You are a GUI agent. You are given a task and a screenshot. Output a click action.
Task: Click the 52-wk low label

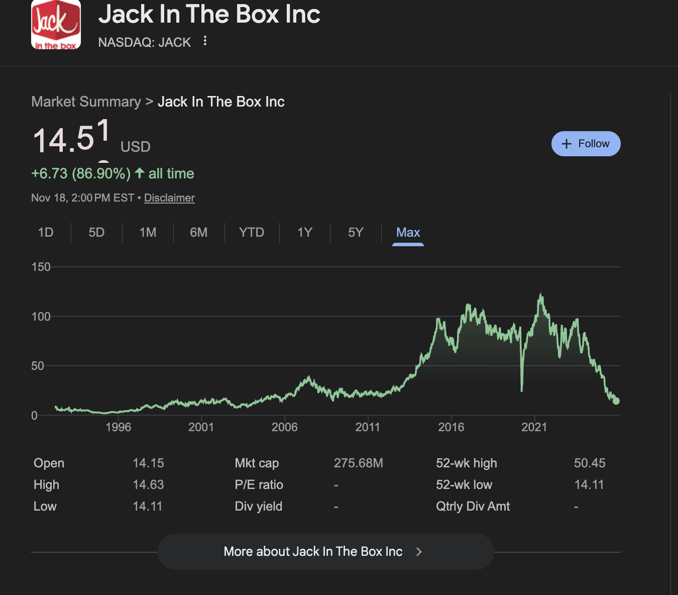[464, 484]
